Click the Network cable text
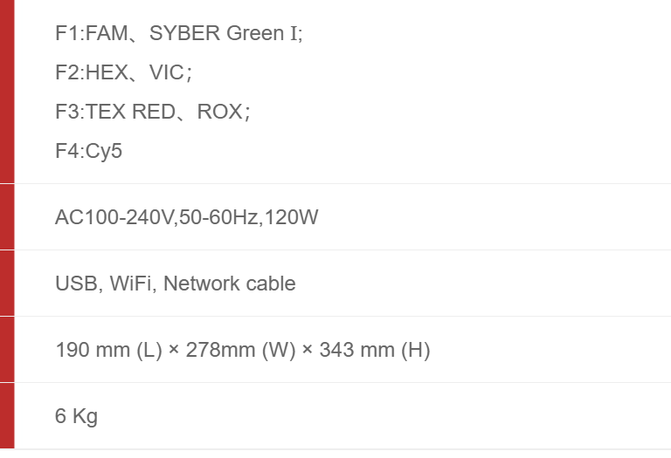 [x=229, y=284]
